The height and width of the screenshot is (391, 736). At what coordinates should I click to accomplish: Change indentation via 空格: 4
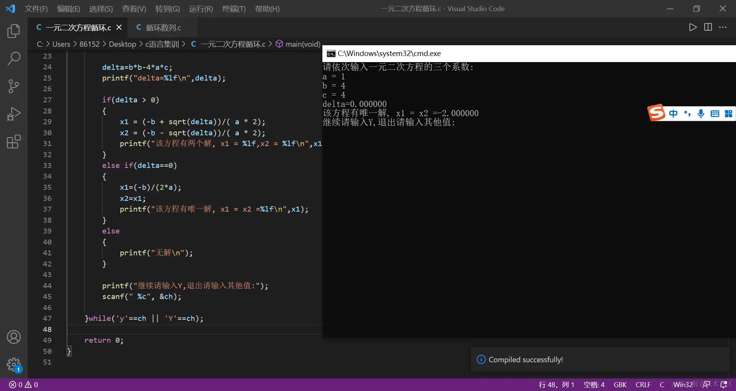pos(594,385)
